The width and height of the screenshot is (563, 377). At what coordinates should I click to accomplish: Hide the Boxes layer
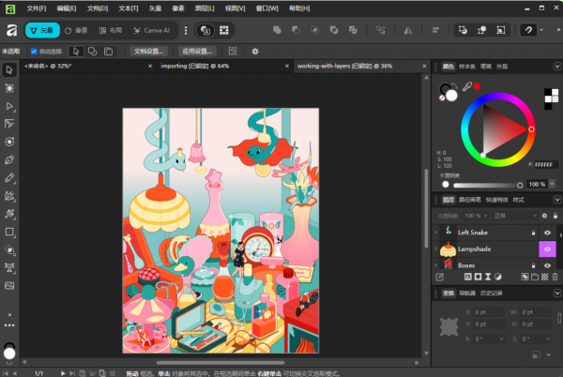pyautogui.click(x=547, y=265)
